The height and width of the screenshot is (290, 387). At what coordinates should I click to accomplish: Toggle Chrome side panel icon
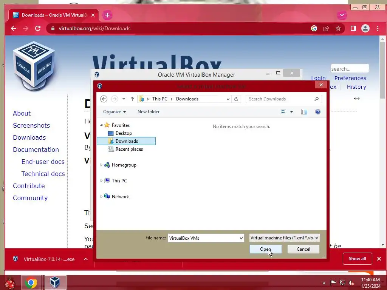coord(353,28)
